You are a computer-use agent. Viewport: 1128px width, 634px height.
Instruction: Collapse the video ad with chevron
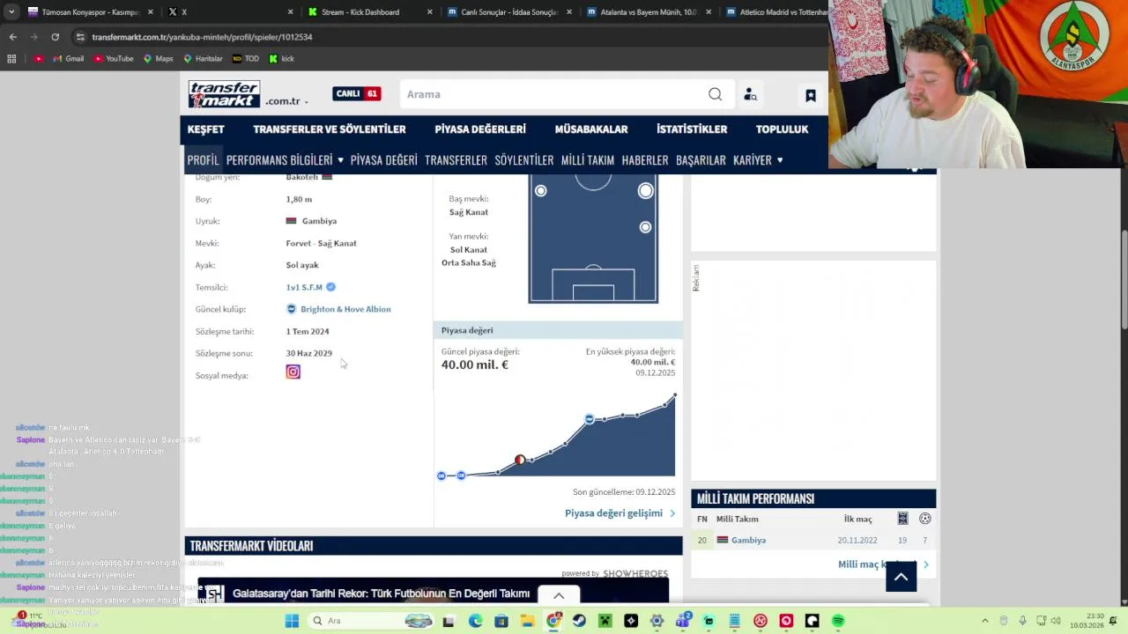[x=559, y=596]
